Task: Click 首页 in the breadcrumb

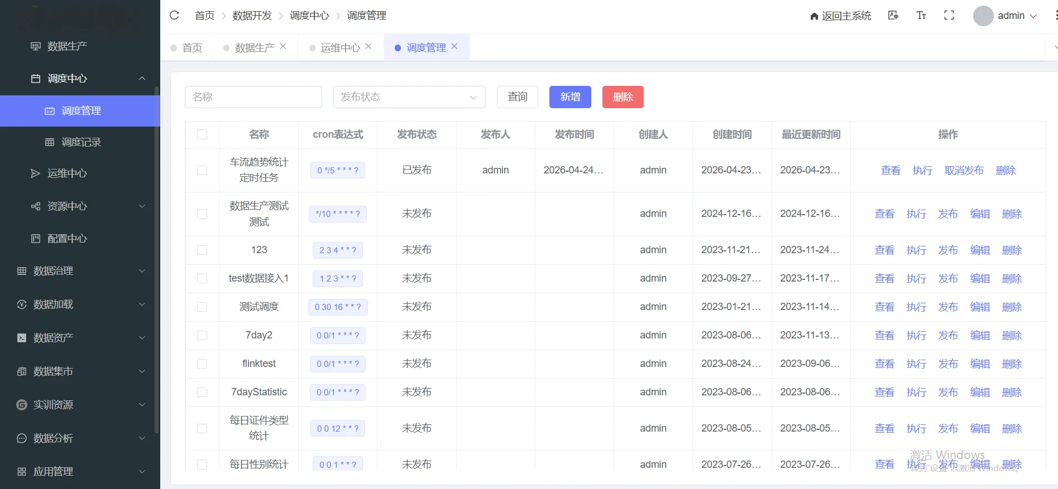Action: [204, 16]
